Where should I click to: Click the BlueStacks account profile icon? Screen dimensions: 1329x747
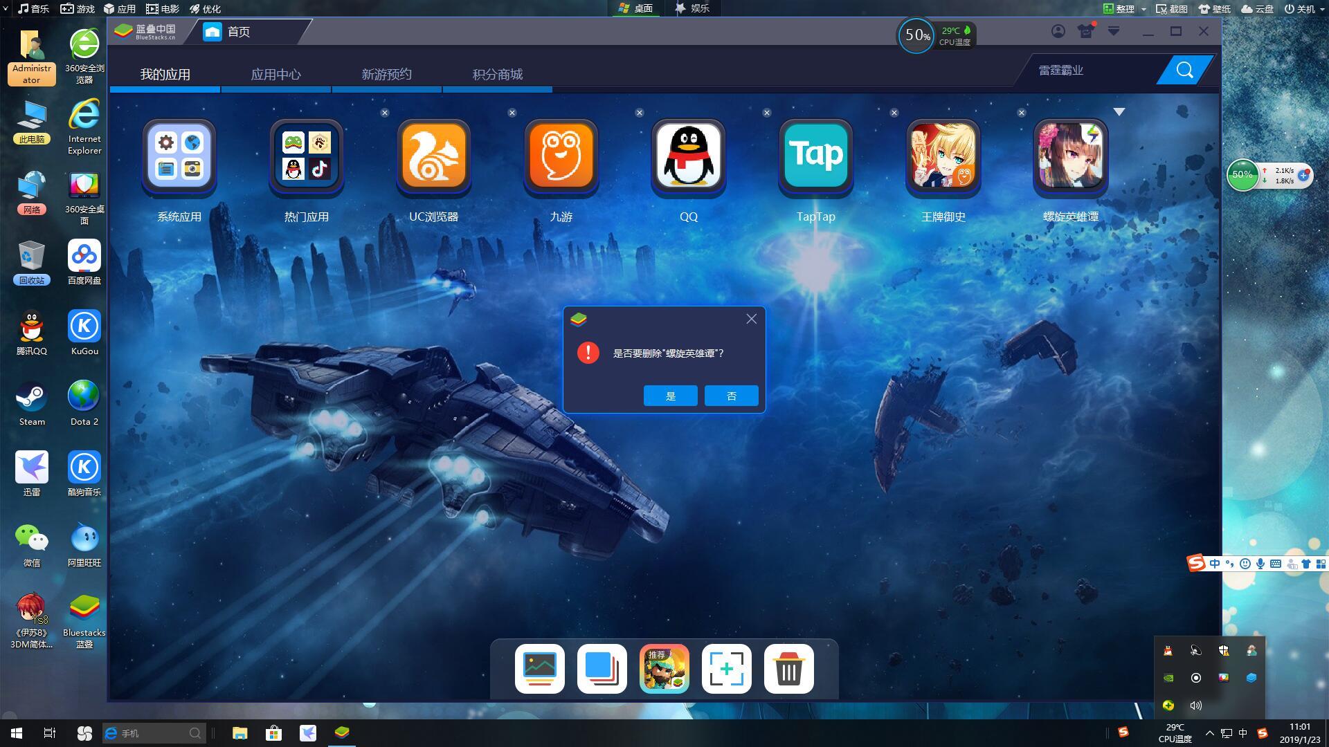(1058, 31)
